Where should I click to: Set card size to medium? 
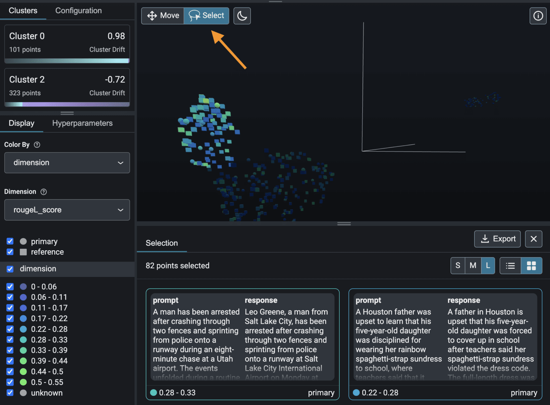[x=473, y=266]
